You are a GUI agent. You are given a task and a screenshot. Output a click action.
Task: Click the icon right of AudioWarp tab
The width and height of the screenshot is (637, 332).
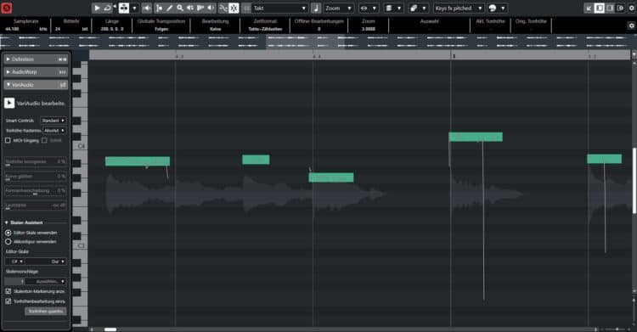62,72
